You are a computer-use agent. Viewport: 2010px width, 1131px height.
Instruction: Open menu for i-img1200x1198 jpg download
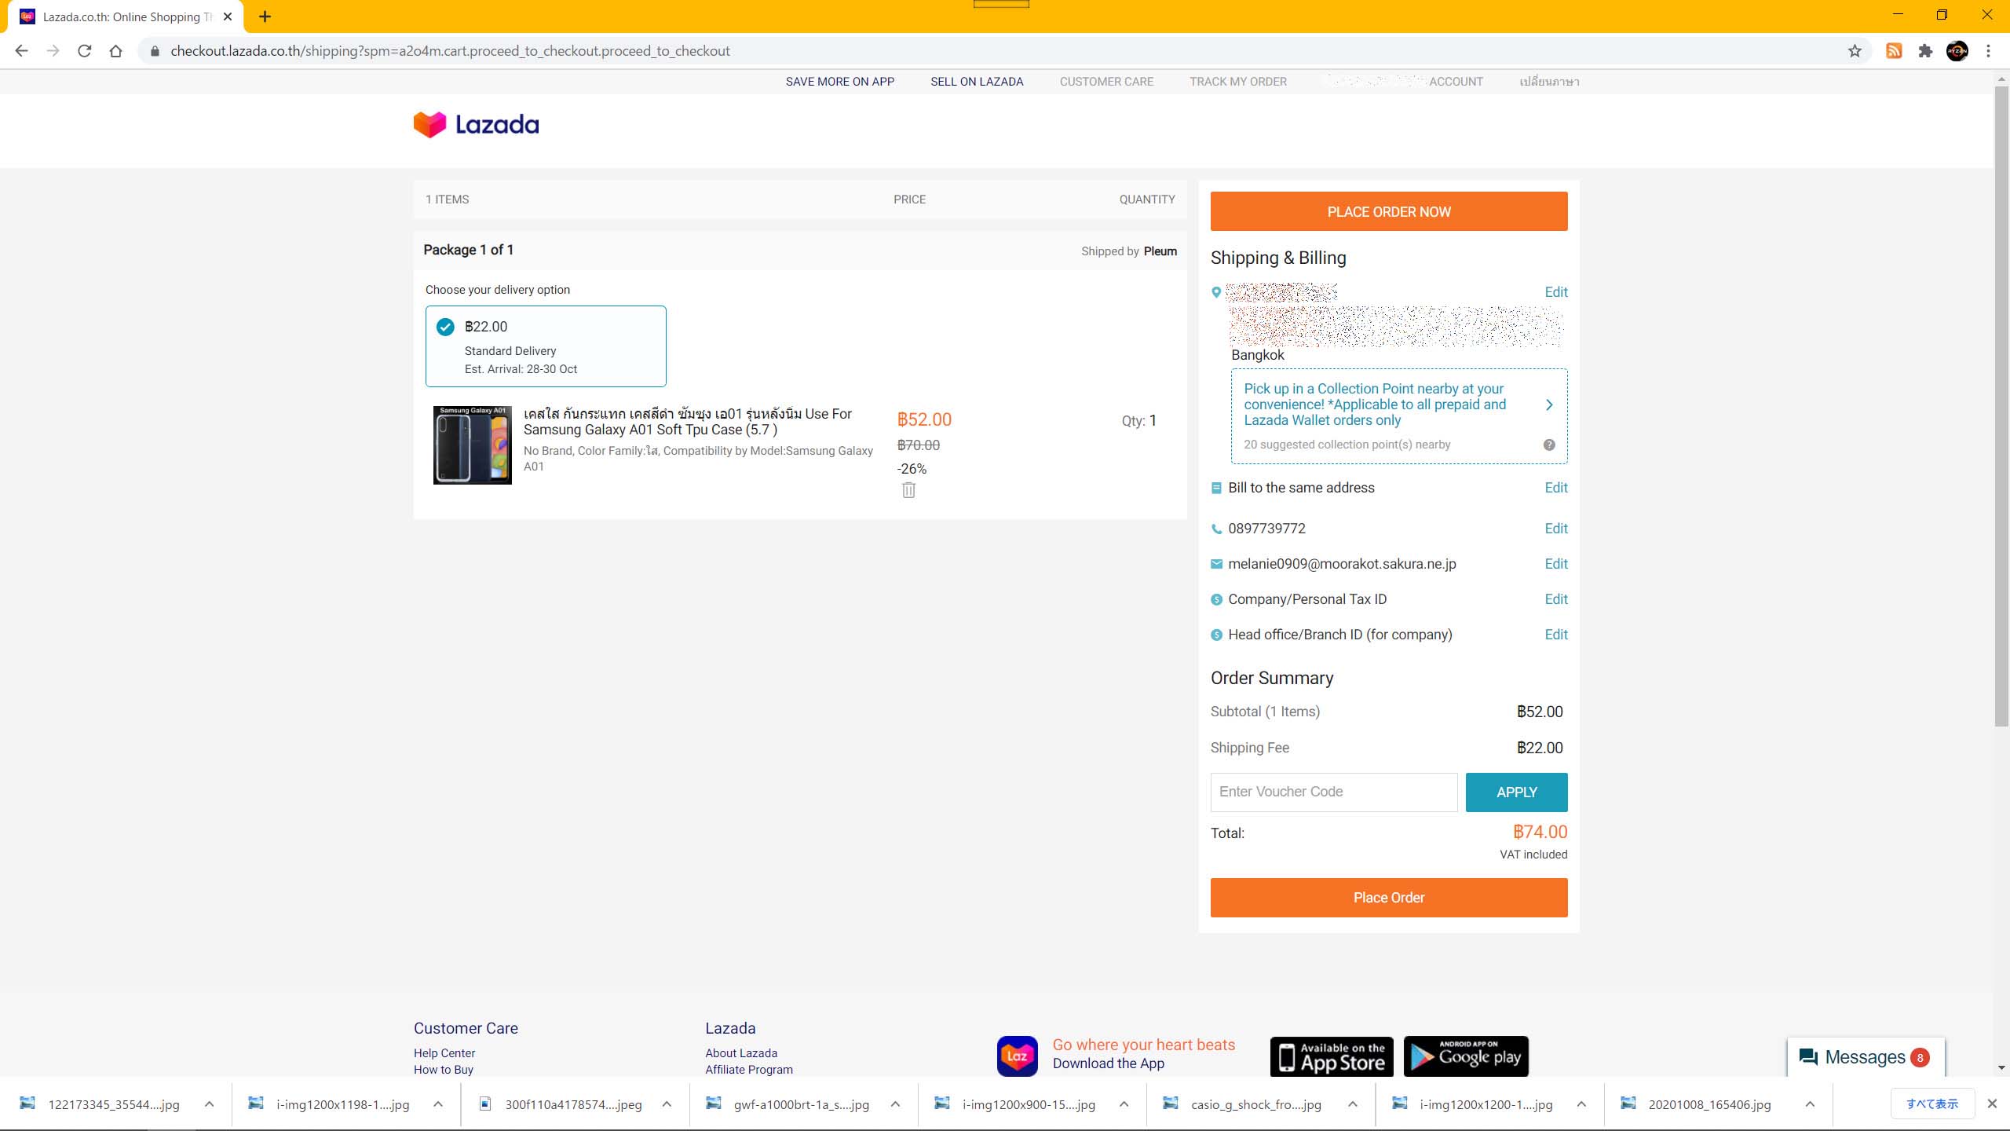point(438,1104)
